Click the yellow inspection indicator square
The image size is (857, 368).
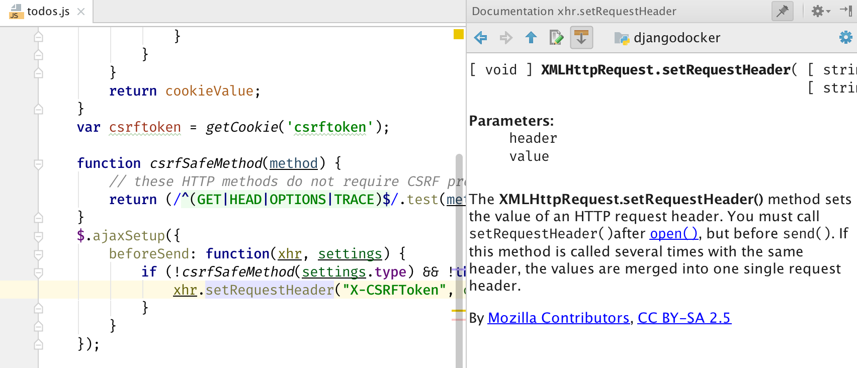click(x=458, y=34)
